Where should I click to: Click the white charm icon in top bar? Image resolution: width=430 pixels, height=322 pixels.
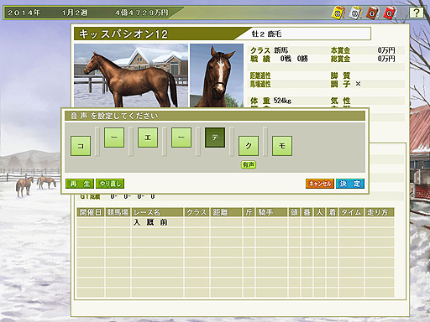point(355,13)
